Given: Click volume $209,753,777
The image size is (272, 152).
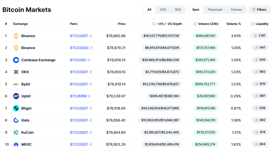Looking at the screenshot, I should point(205,84).
